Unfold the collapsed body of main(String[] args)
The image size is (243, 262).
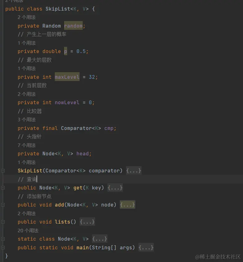click(x=146, y=247)
